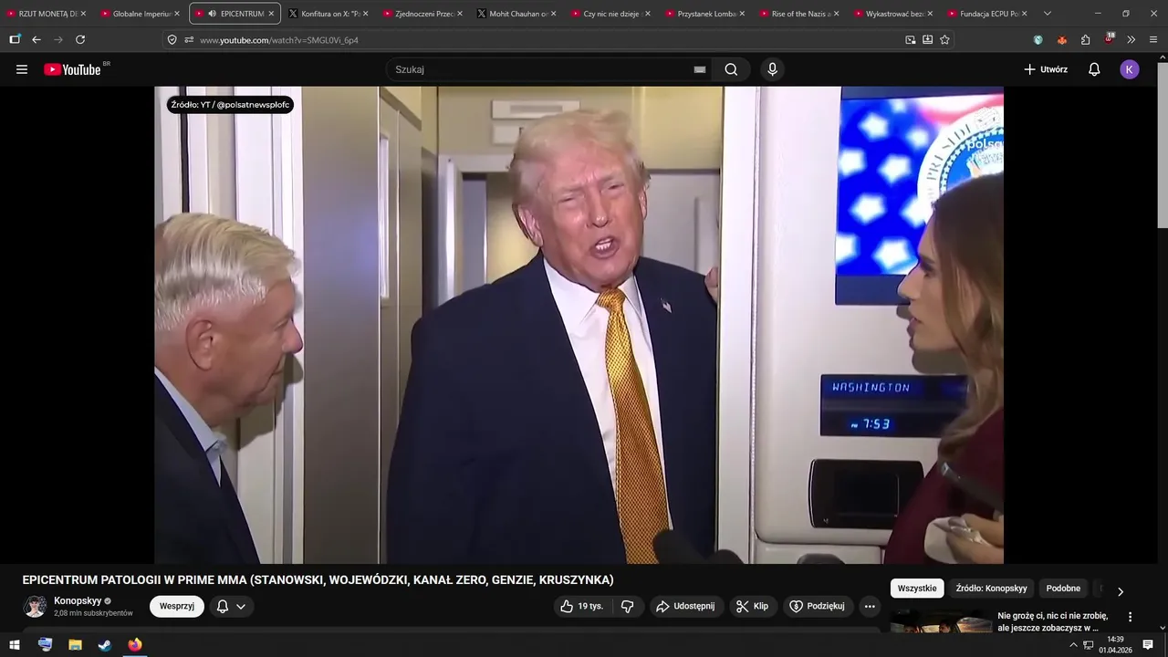Open the red extension with badge 18
Image resolution: width=1168 pixels, height=657 pixels.
pyautogui.click(x=1109, y=38)
